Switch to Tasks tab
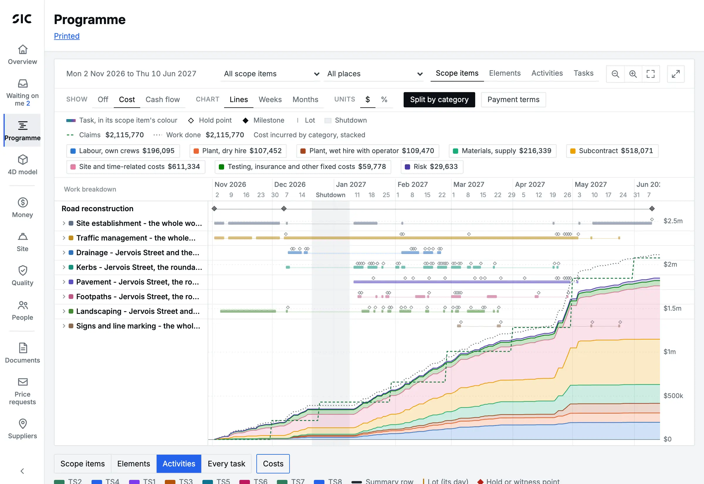704x484 pixels. point(583,73)
